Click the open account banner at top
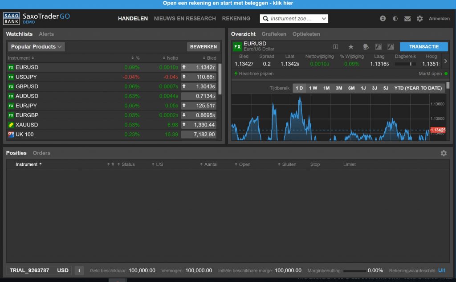This screenshot has height=282, width=456. coord(228,4)
